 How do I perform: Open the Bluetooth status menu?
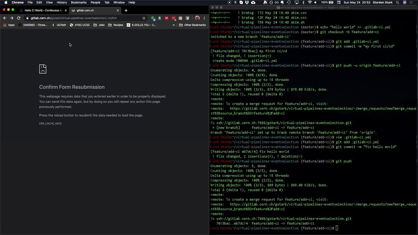303,2
